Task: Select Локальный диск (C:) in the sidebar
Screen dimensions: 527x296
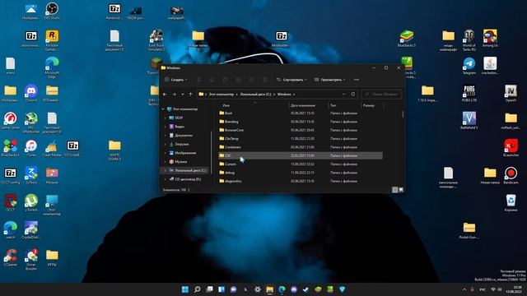Action: (x=187, y=170)
